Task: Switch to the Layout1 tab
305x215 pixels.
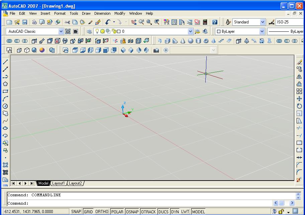Action: tap(58, 183)
